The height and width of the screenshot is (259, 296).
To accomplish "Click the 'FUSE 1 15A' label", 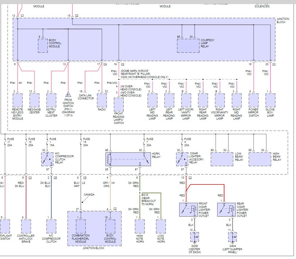I will click(52, 142).
